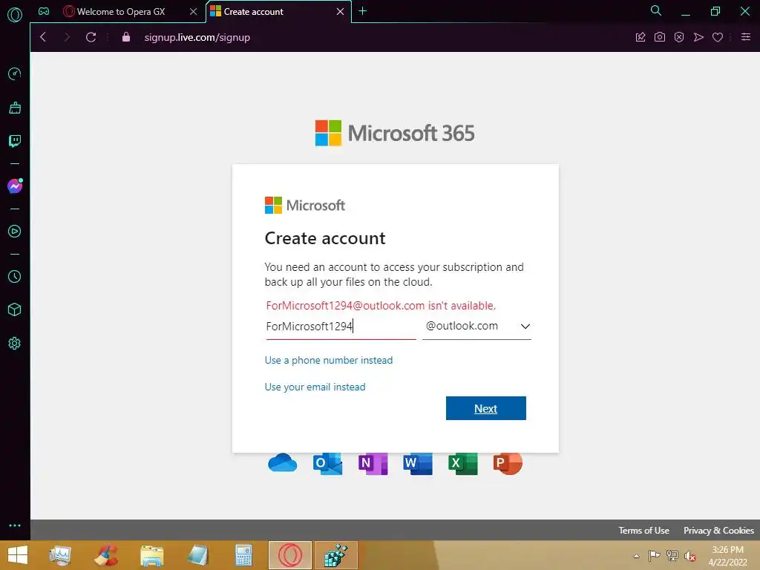The height and width of the screenshot is (570, 760).
Task: Open Twitch panel in sidebar
Action: 15,141
